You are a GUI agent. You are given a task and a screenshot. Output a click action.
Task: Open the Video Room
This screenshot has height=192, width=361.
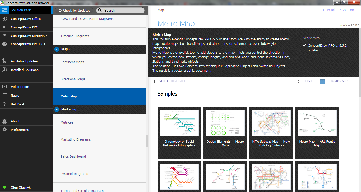click(x=26, y=87)
